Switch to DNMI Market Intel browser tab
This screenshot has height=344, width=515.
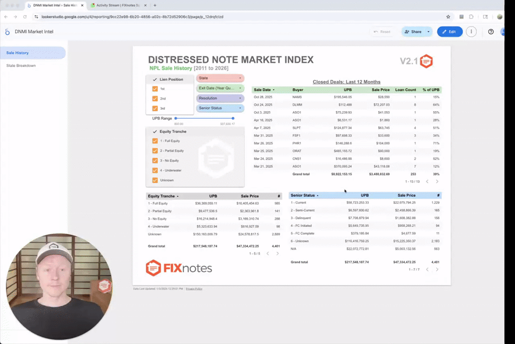coord(55,5)
